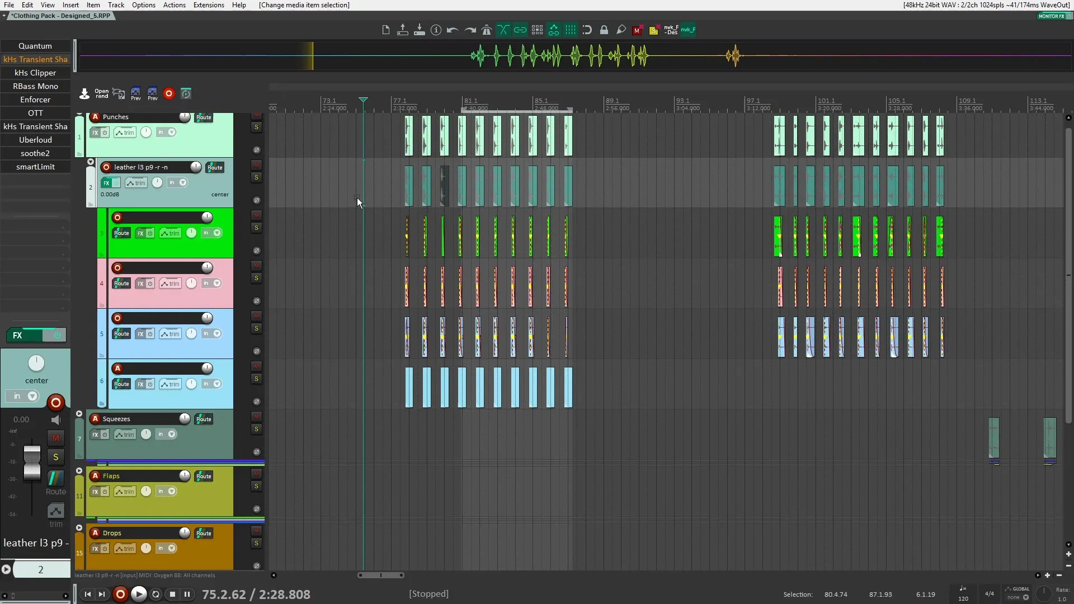The width and height of the screenshot is (1074, 604).
Task: Expand the Flaps folder track
Action: (79, 471)
